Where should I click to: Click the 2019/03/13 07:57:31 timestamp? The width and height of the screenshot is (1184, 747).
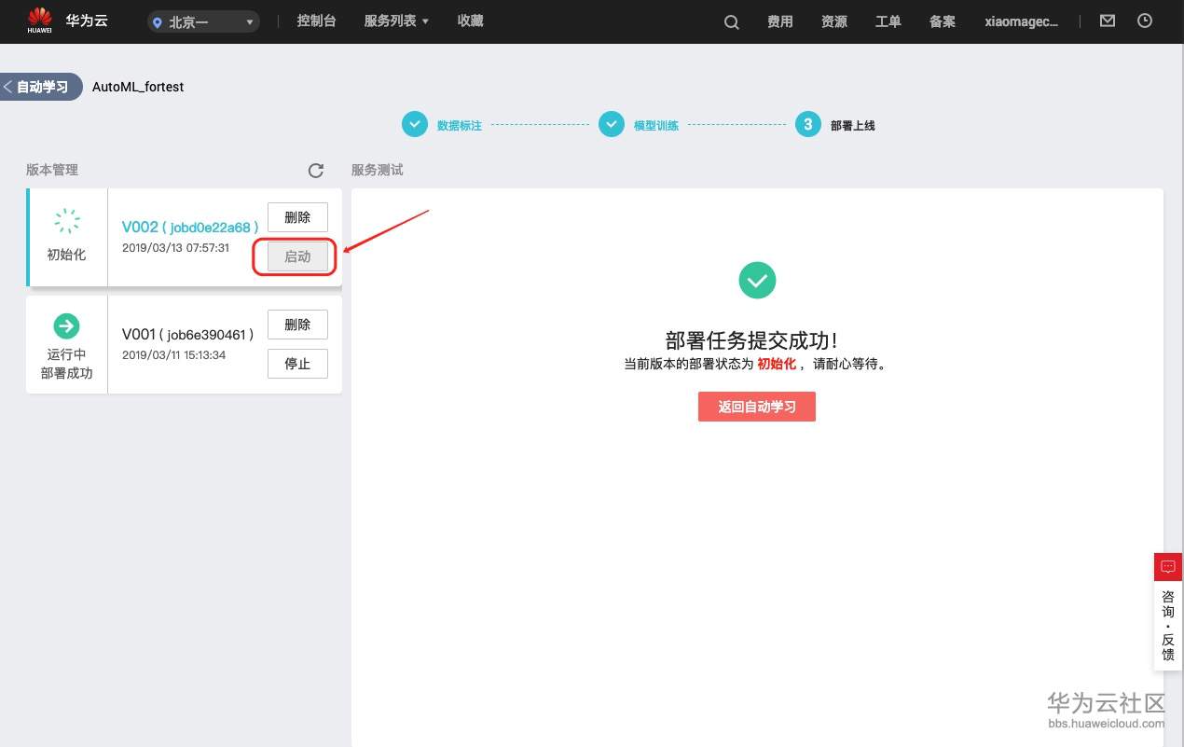(x=175, y=248)
